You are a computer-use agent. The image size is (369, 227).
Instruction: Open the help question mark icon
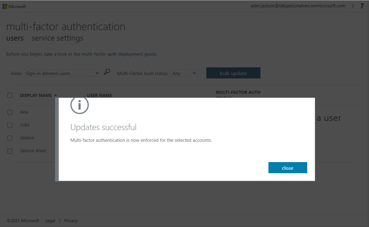click(362, 6)
